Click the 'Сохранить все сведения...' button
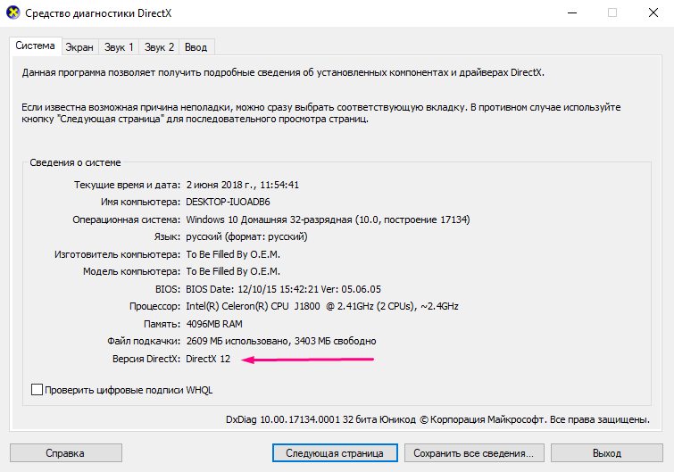674x472 pixels. (474, 453)
